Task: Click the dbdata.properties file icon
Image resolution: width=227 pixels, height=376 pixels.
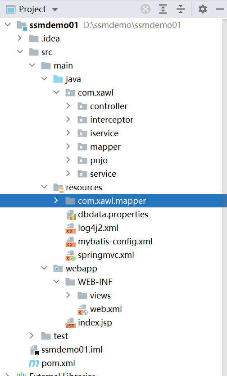Action: [x=71, y=215]
